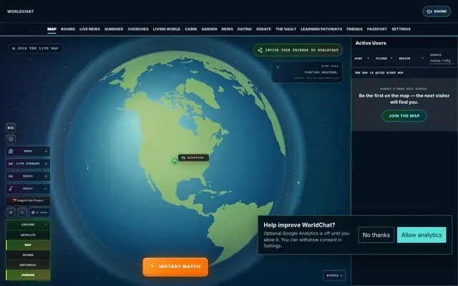Open the Bottle button

pos(334,275)
